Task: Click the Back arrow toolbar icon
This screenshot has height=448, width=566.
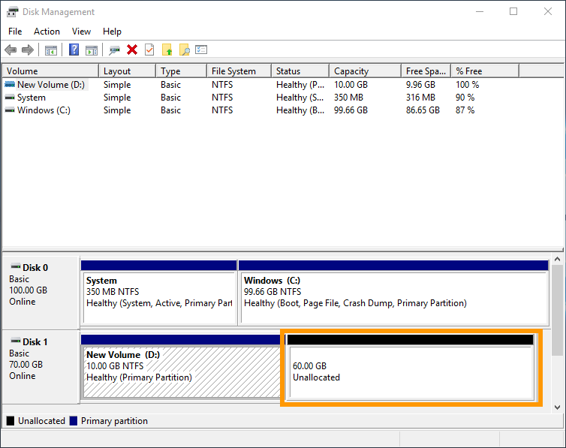Action: (11, 50)
